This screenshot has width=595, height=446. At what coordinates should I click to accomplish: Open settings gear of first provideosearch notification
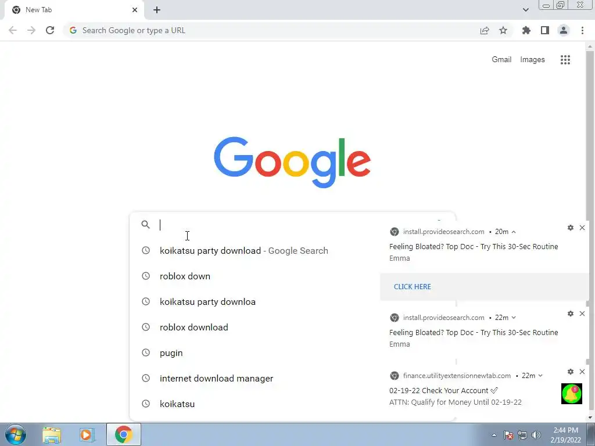click(x=571, y=228)
